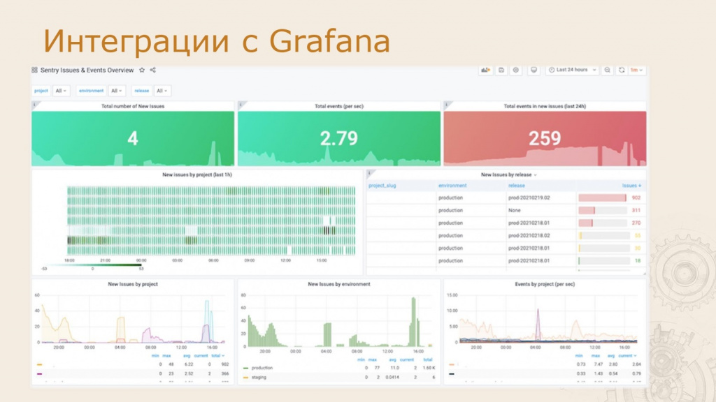Open the Total number of New Issues panel title
This screenshot has height=402, width=716.
133,106
